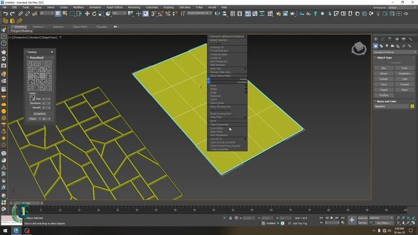418x235 pixels.
Task: Click the Cylinder primitive button
Action: [383, 79]
